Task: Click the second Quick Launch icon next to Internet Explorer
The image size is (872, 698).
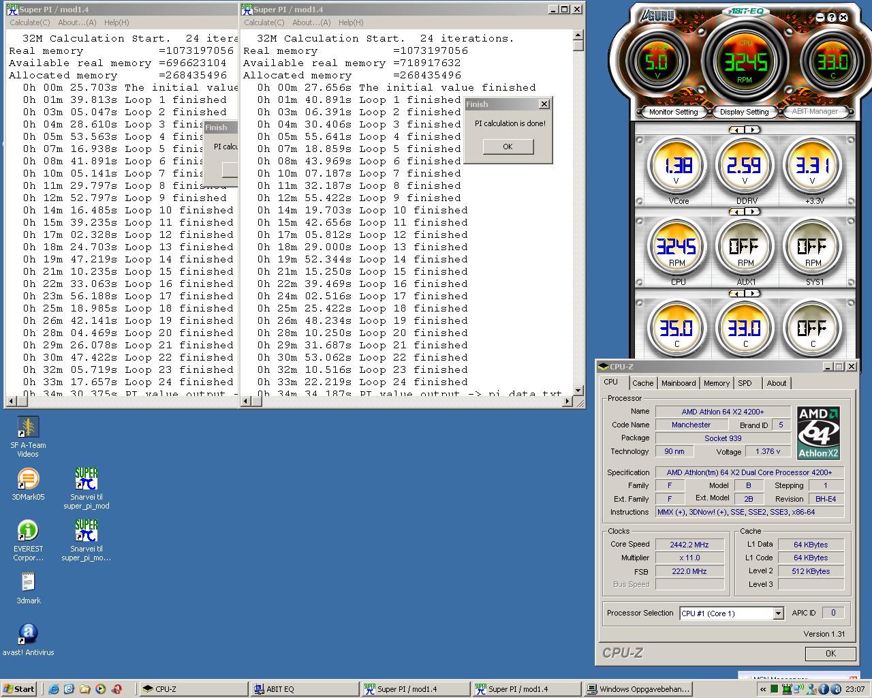Action: 69,689
